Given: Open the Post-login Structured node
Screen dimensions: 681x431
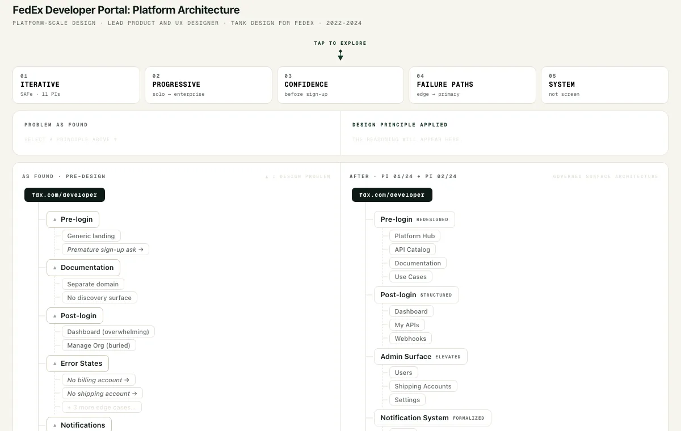Looking at the screenshot, I should tap(417, 295).
